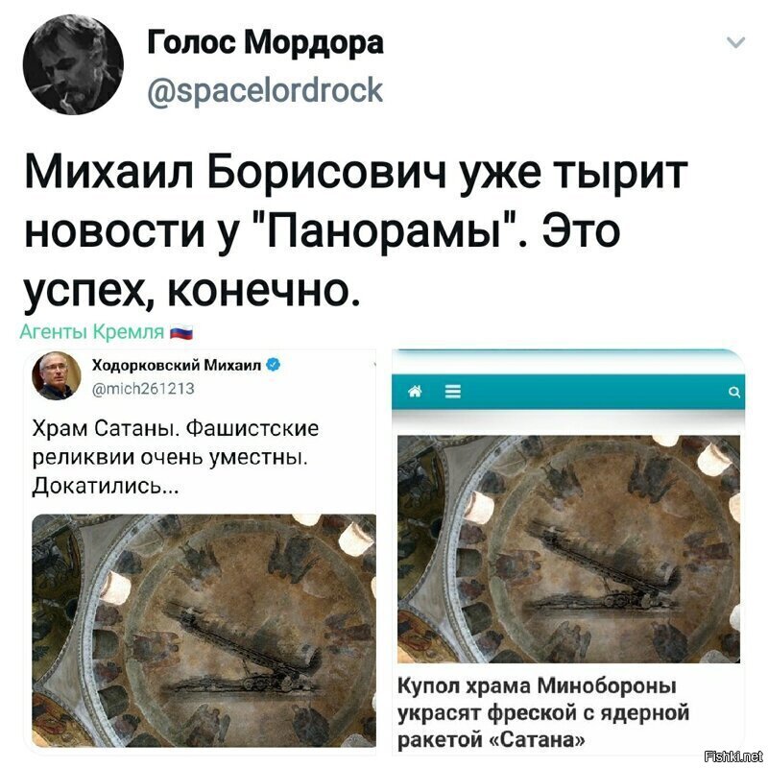Click the Fishki.net watermark link
Viewport: 768px width, 768px height.
(732, 756)
